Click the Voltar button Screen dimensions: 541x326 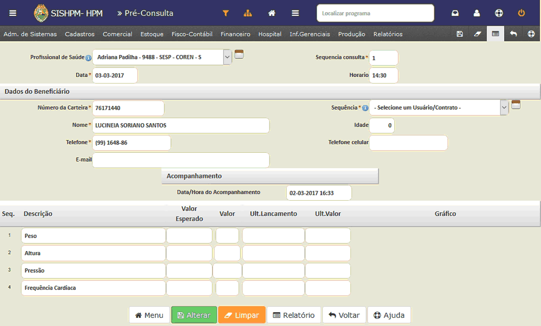pos(344,315)
